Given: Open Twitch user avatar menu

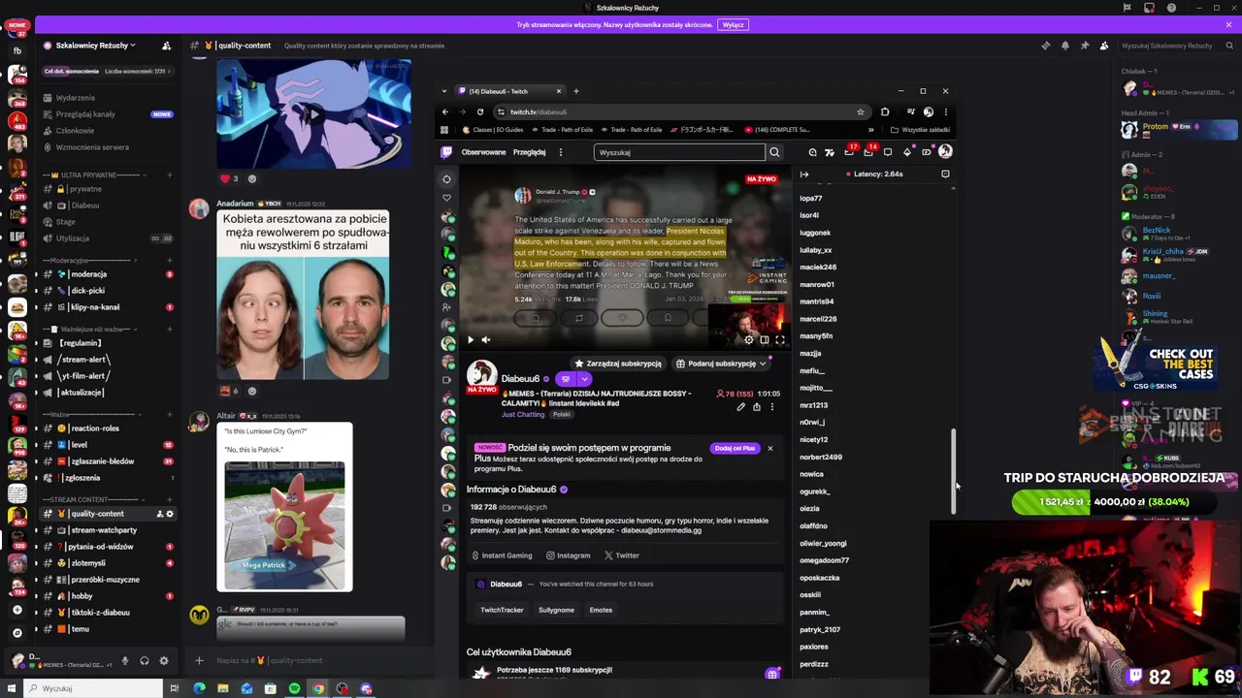Looking at the screenshot, I should pyautogui.click(x=945, y=152).
